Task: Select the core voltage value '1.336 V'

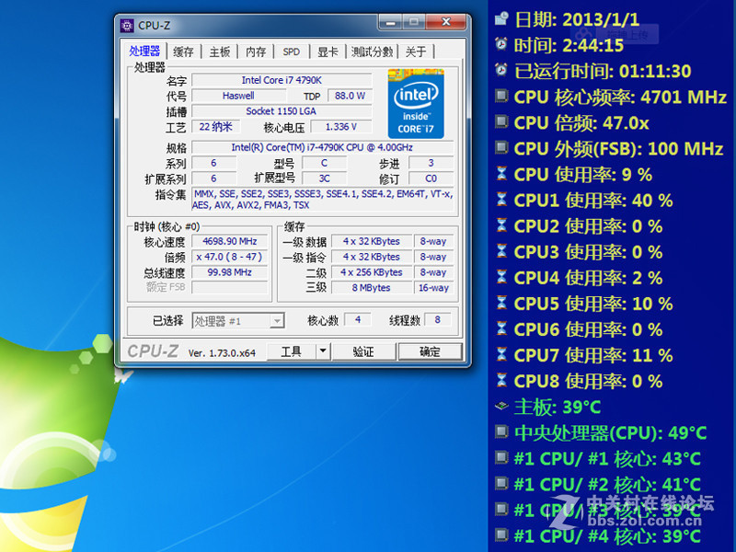Action: pyautogui.click(x=341, y=127)
